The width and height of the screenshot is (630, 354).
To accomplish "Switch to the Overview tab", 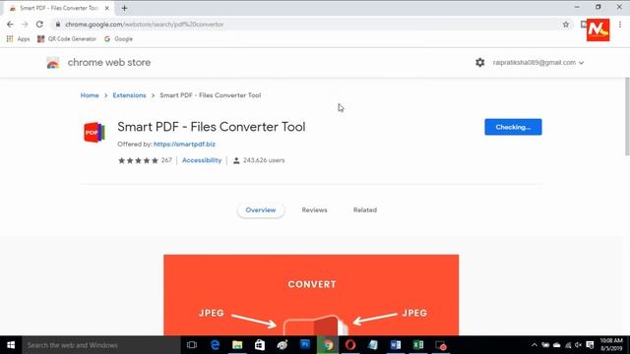I will tap(261, 209).
